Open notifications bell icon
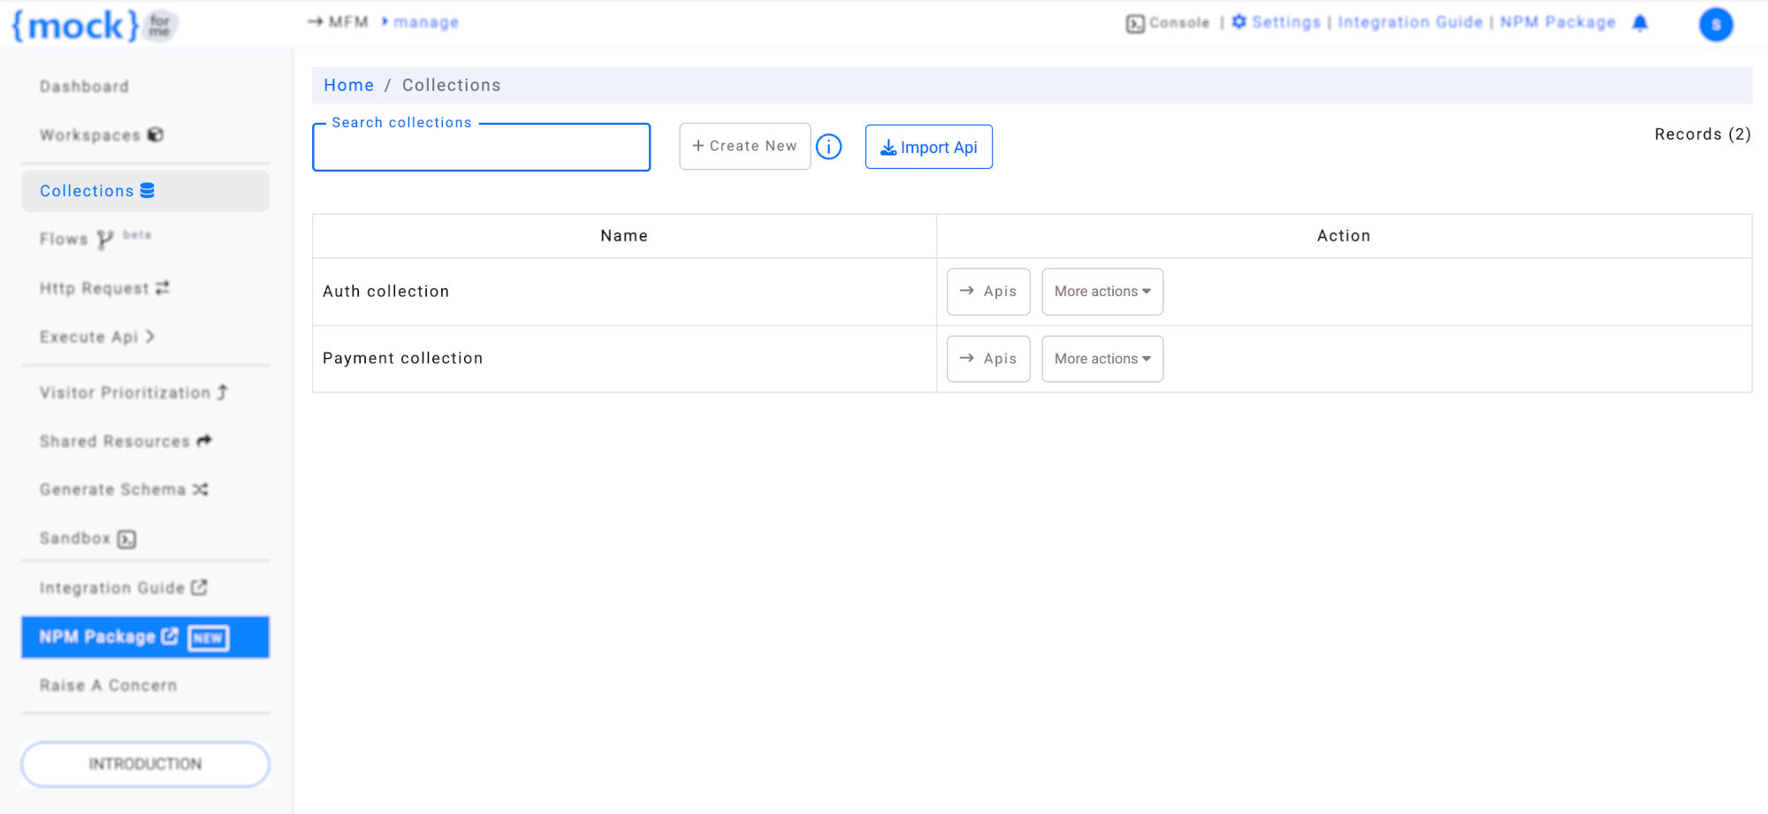Image resolution: width=1768 pixels, height=814 pixels. (1640, 23)
